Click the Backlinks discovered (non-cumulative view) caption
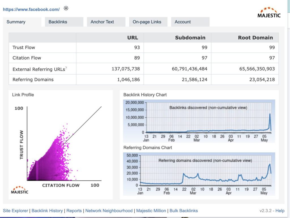Screen dimensions: 290x218 pos(208,108)
